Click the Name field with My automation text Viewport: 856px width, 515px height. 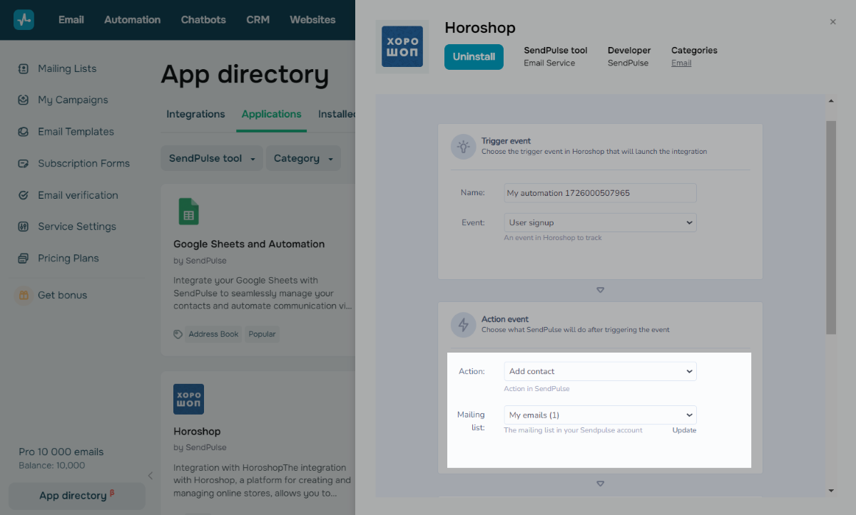pyautogui.click(x=600, y=193)
